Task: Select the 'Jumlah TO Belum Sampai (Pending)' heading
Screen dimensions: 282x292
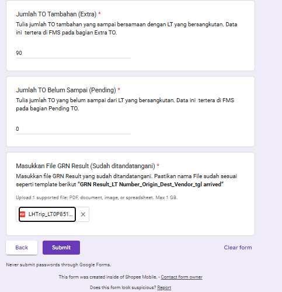Action: [66, 90]
